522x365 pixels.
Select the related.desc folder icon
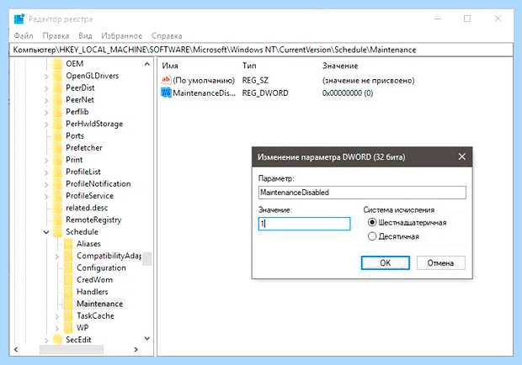pyautogui.click(x=58, y=208)
